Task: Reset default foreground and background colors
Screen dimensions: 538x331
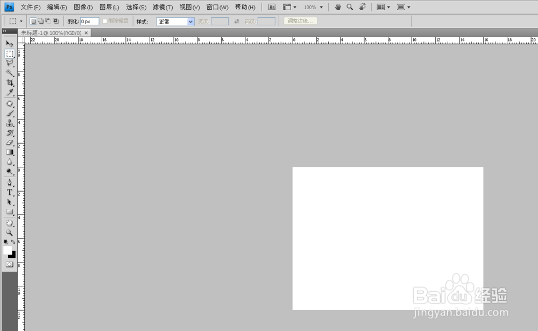Action: [6, 242]
